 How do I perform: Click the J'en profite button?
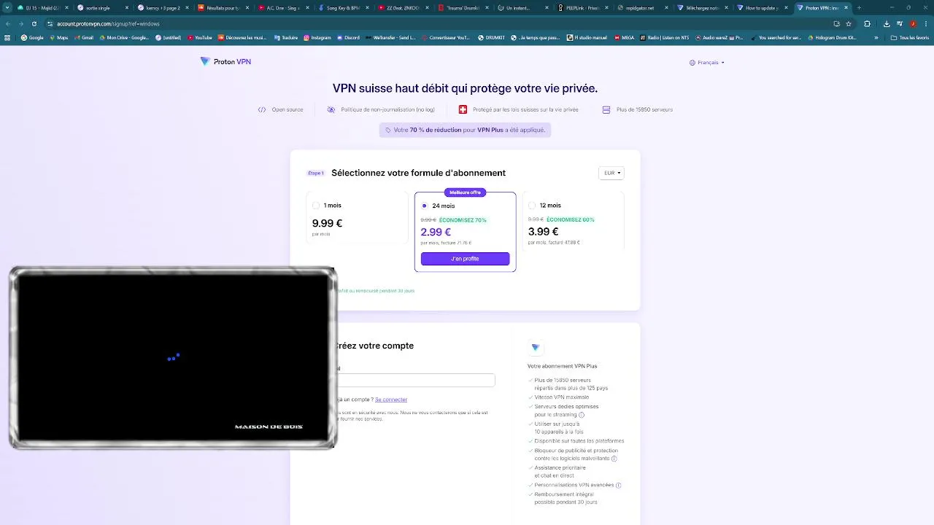pyautogui.click(x=465, y=259)
